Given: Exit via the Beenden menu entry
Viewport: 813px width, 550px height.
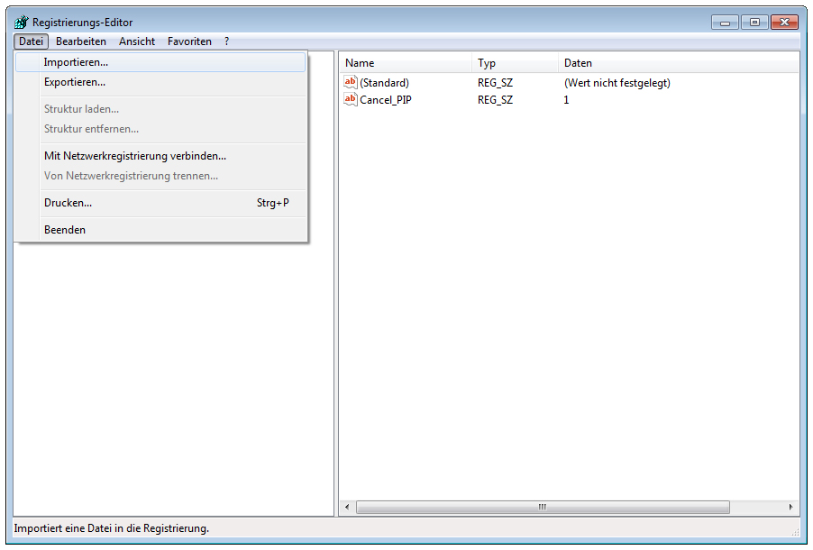Looking at the screenshot, I should point(65,230).
